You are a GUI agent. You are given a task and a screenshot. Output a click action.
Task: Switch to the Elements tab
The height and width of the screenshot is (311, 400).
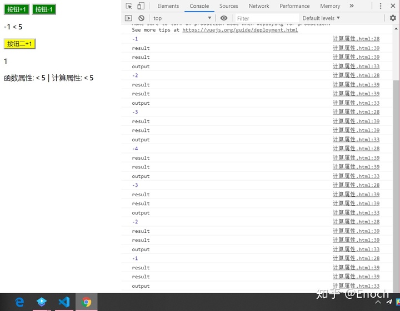tap(168, 6)
